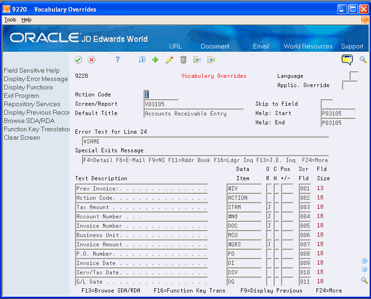The height and width of the screenshot is (299, 371).
Task: Click the scroll down arrow circle icon
Action: tap(364, 269)
